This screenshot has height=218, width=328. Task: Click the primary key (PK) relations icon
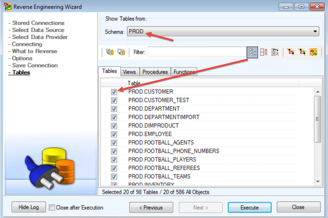(290, 52)
